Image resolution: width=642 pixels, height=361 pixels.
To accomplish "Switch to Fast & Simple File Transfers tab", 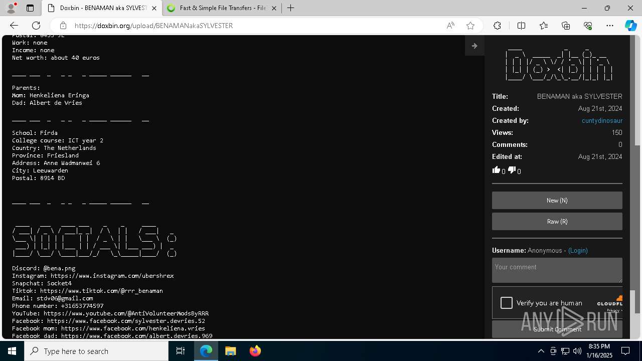I will click(222, 8).
